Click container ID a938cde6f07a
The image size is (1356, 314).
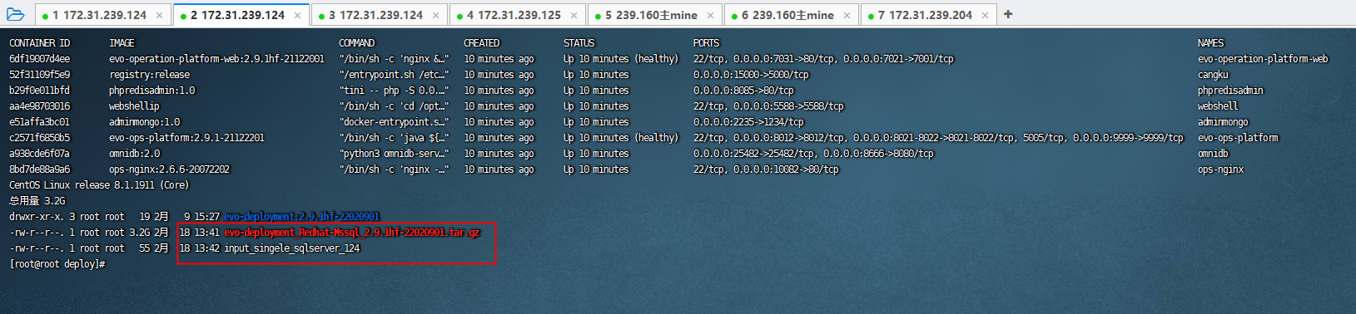tap(40, 154)
